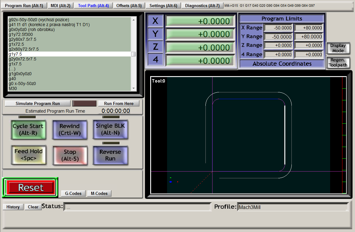The width and height of the screenshot is (355, 232).
Task: Open the Offsets tab
Action: (x=129, y=6)
